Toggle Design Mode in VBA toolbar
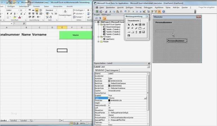The image size is (217, 126). [144, 11]
